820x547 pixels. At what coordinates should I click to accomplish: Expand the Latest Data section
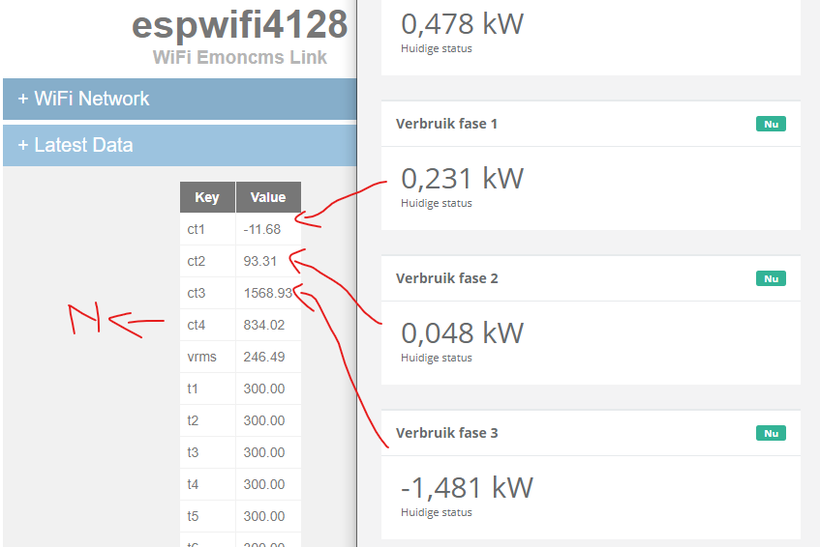(x=179, y=145)
